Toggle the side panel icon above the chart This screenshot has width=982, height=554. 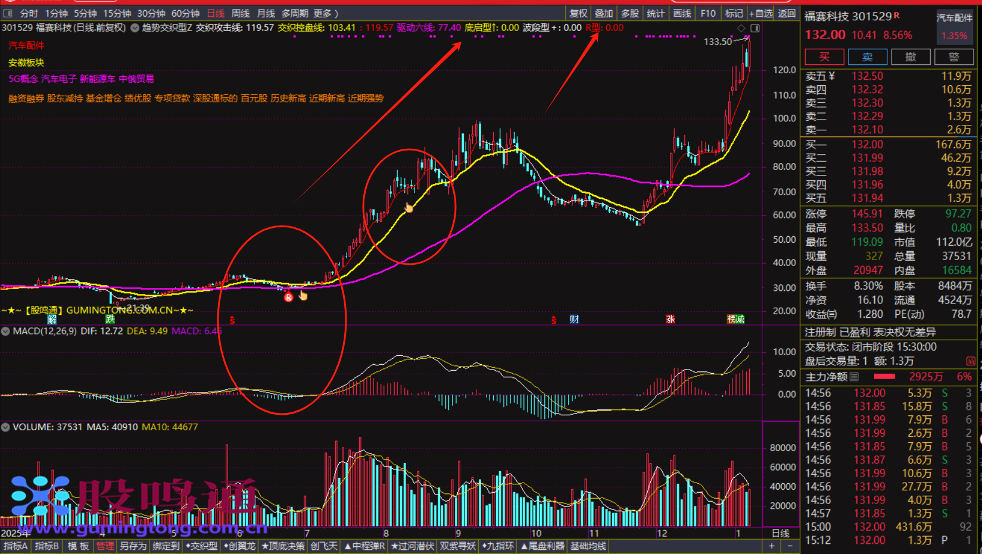[755, 28]
